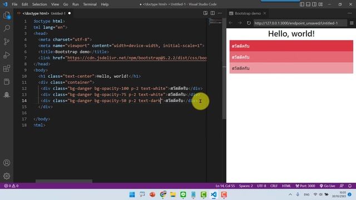356x200 pixels.
Task: Place cursor on line 12 bg-opacity-100
Action: pyautogui.click(x=111, y=88)
